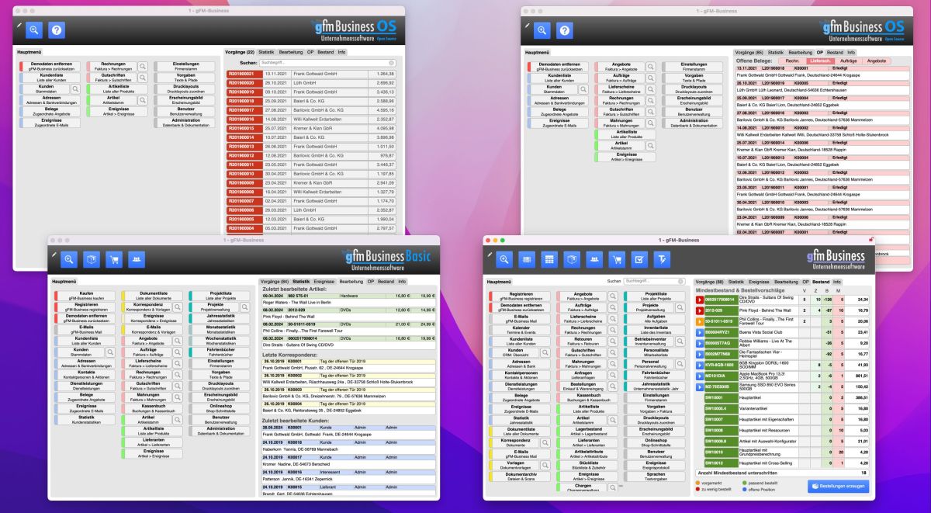Expand details for the Dire Straits article row
Image resolution: width=931 pixels, height=513 pixels.
(x=700, y=300)
